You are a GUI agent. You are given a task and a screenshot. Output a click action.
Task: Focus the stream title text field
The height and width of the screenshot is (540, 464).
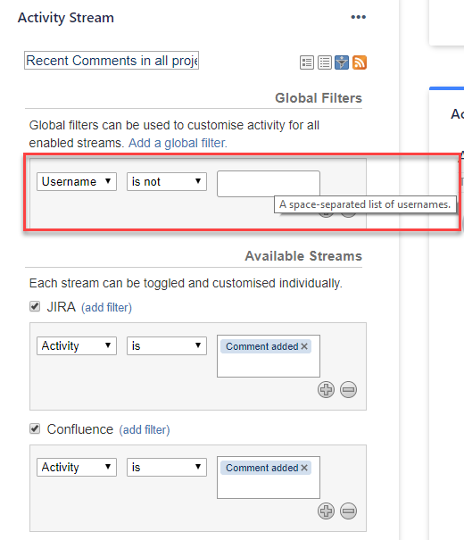112,61
